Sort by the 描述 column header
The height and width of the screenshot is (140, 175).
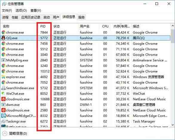136,26
